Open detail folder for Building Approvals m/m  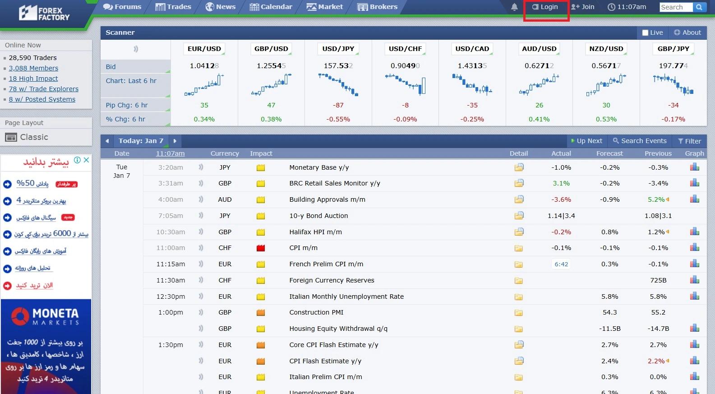click(519, 199)
